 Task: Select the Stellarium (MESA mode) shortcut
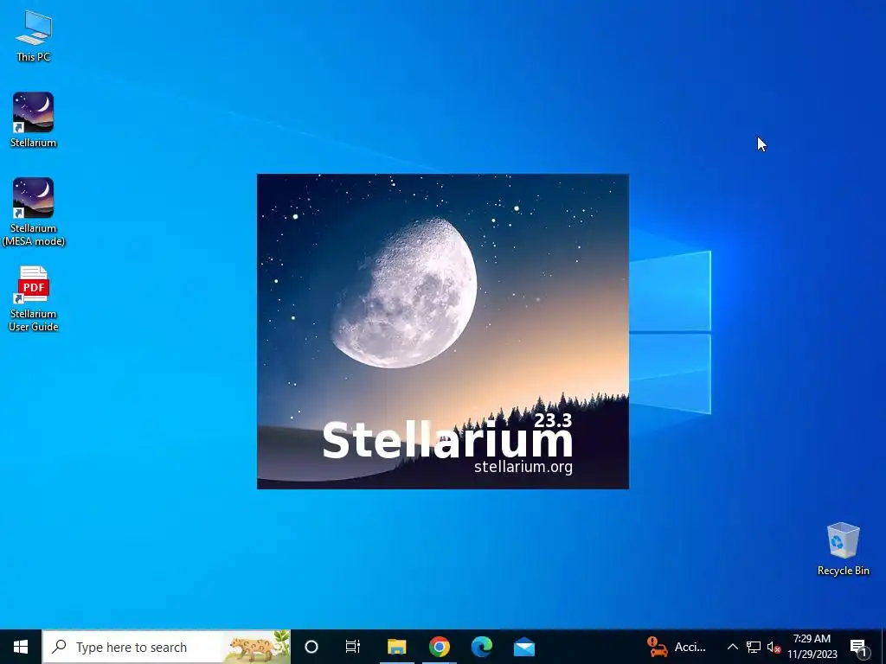pos(34,212)
